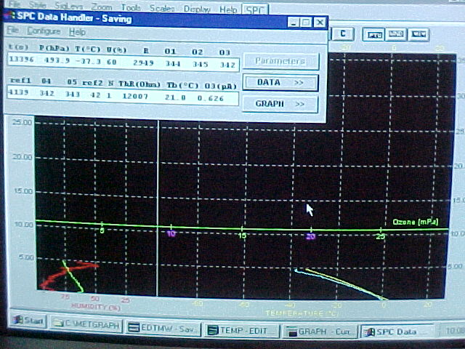Maximize the SPC Data Handler window
The width and height of the screenshot is (465, 349).
[x=306, y=23]
